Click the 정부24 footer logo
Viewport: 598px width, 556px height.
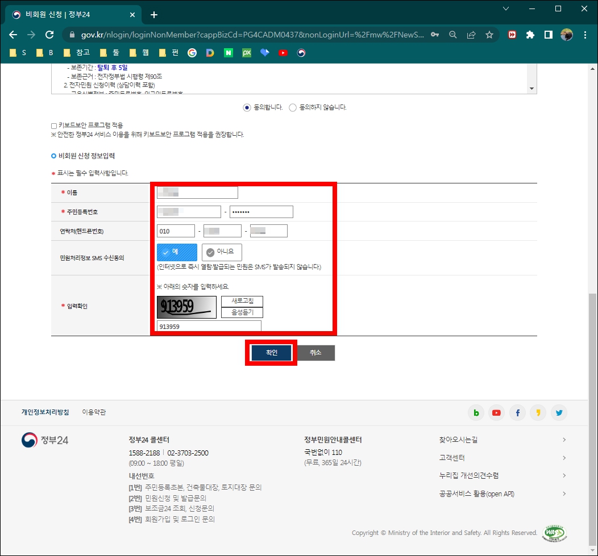(x=45, y=440)
